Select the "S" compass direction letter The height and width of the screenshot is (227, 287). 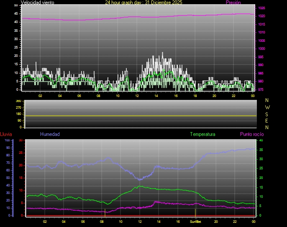click(267, 115)
